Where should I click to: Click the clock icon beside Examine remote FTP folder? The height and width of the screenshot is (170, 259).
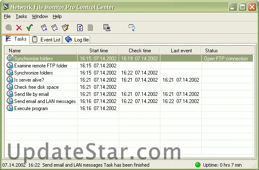click(10, 65)
